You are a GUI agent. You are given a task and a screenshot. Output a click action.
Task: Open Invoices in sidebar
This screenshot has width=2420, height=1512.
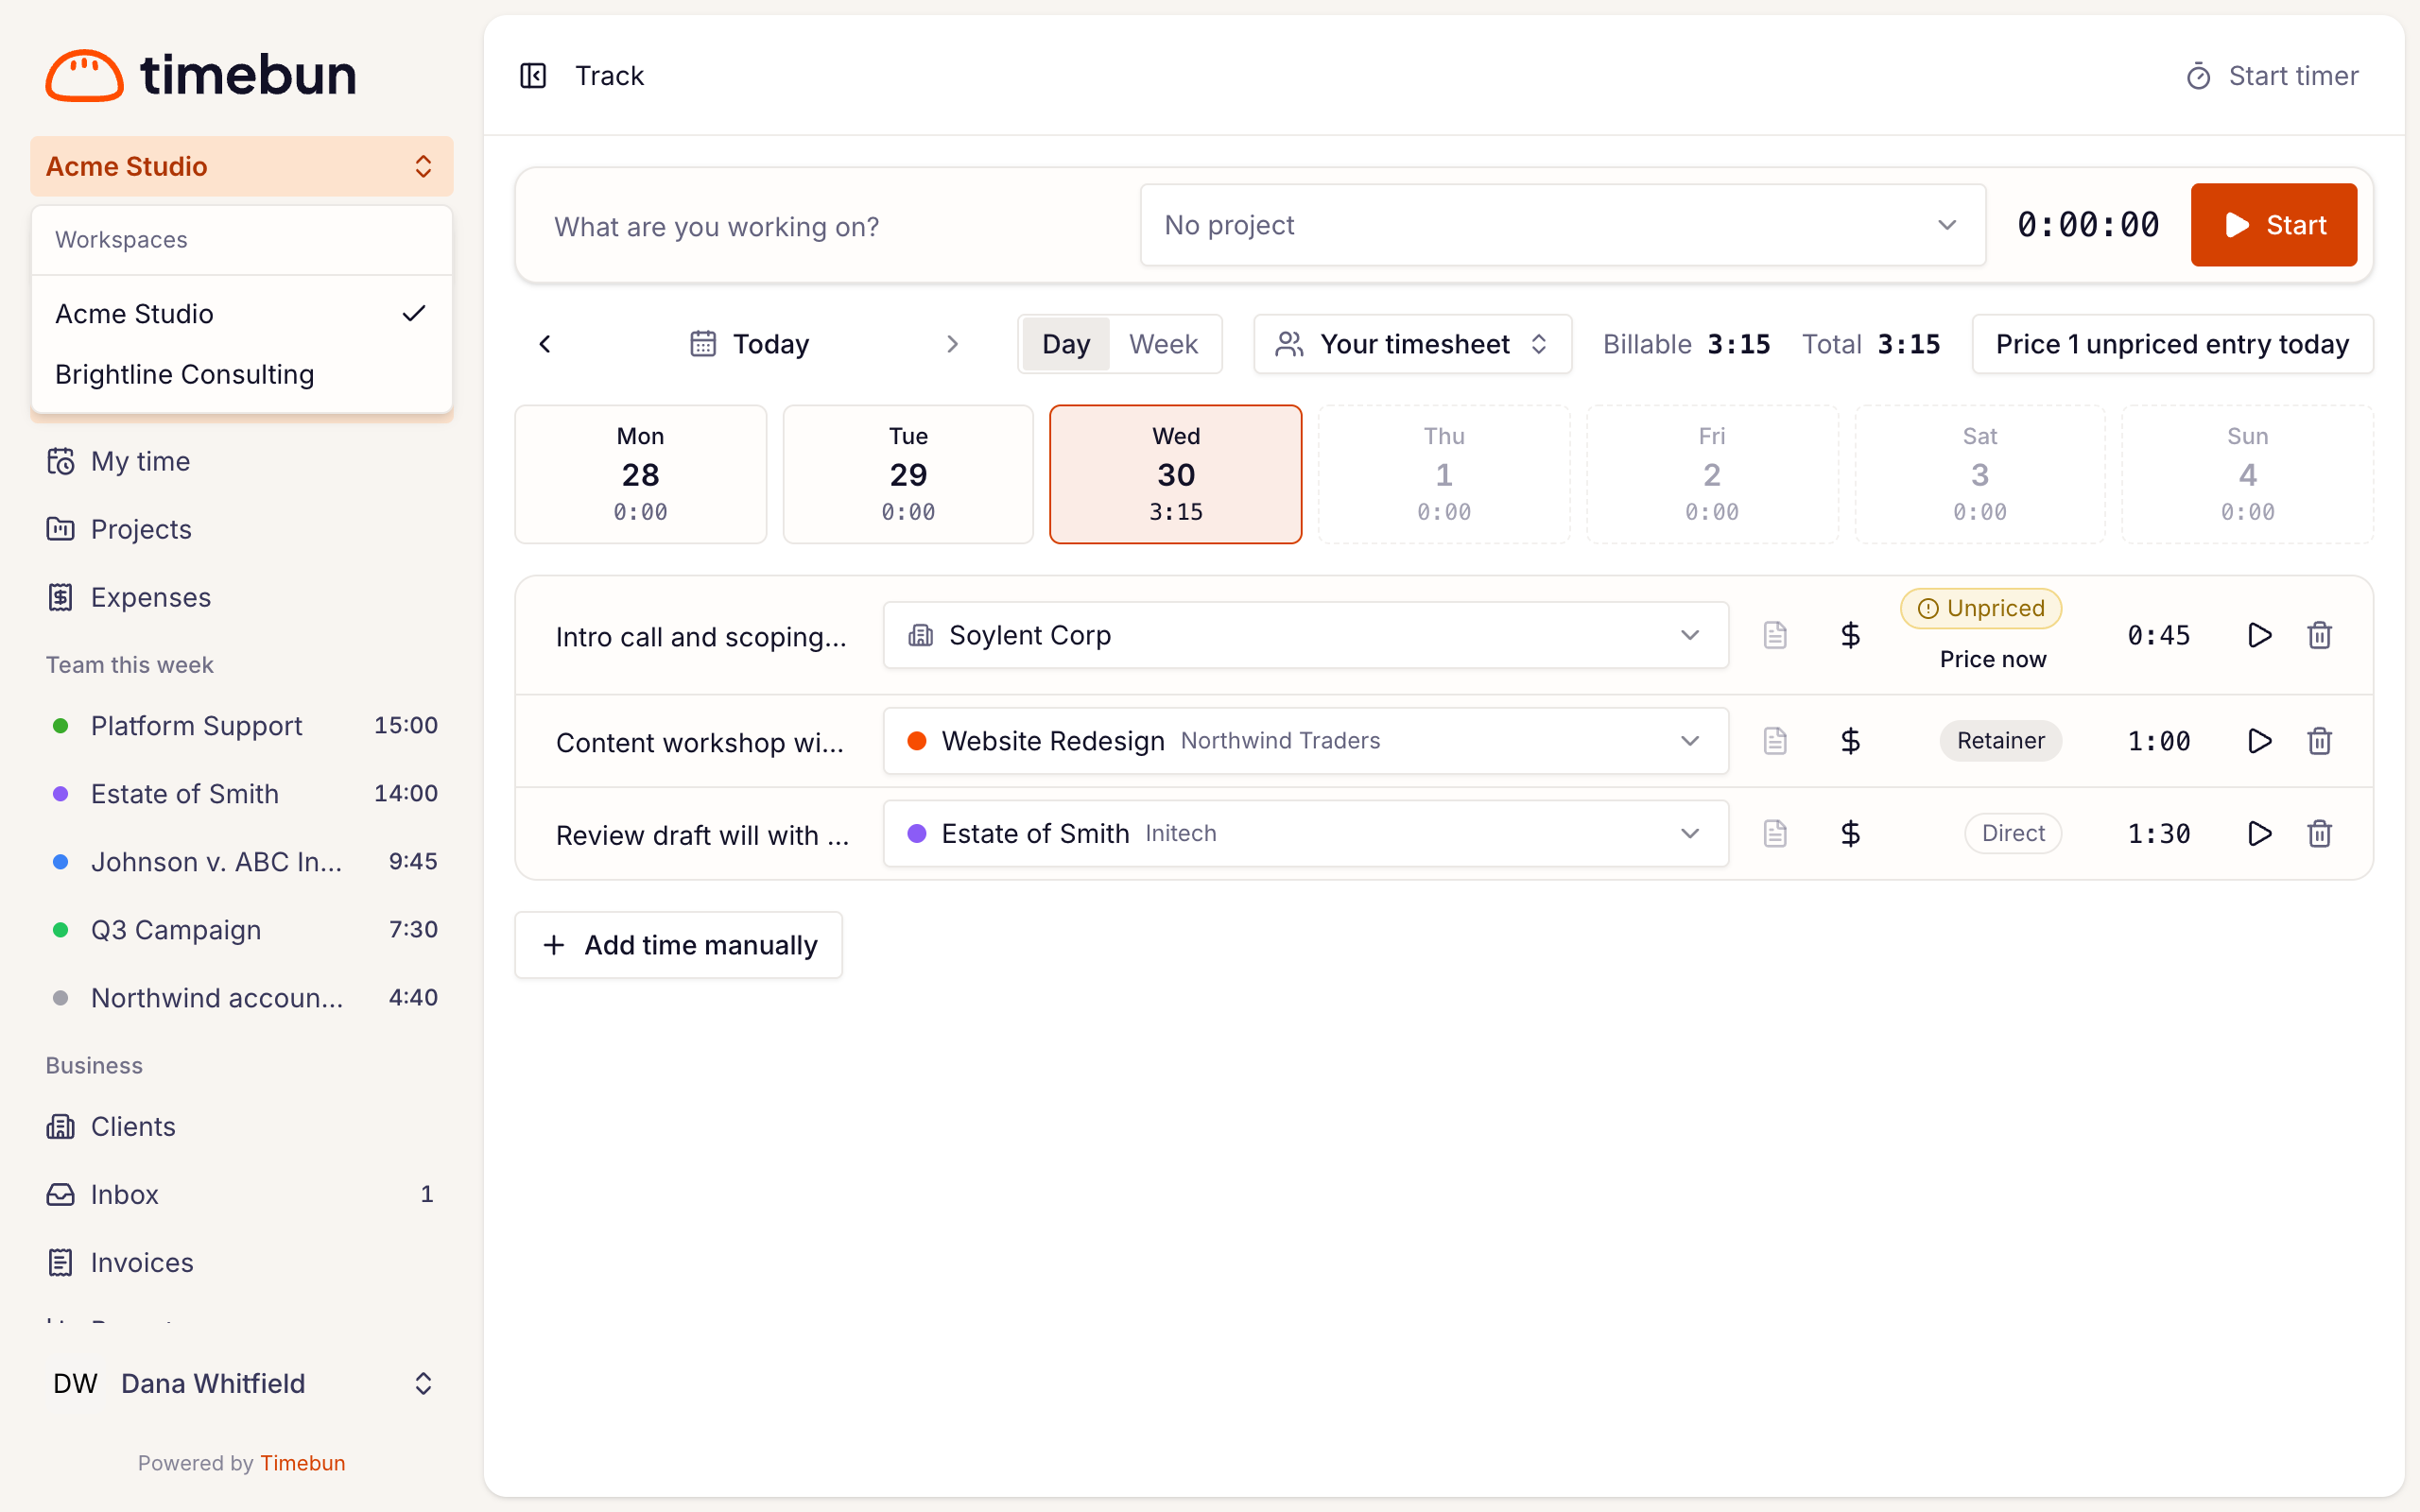(241, 1262)
